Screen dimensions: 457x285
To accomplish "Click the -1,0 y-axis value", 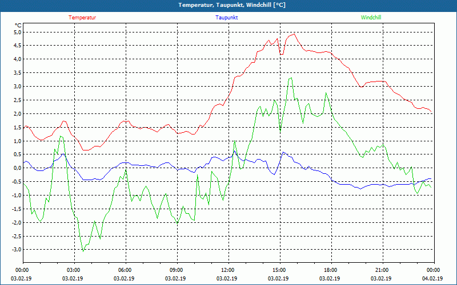I will [x=17, y=196].
